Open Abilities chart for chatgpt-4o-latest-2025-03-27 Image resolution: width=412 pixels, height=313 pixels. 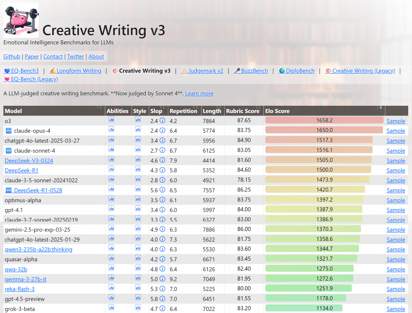(111, 139)
